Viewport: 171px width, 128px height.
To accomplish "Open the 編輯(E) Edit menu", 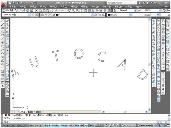I will [23, 6].
